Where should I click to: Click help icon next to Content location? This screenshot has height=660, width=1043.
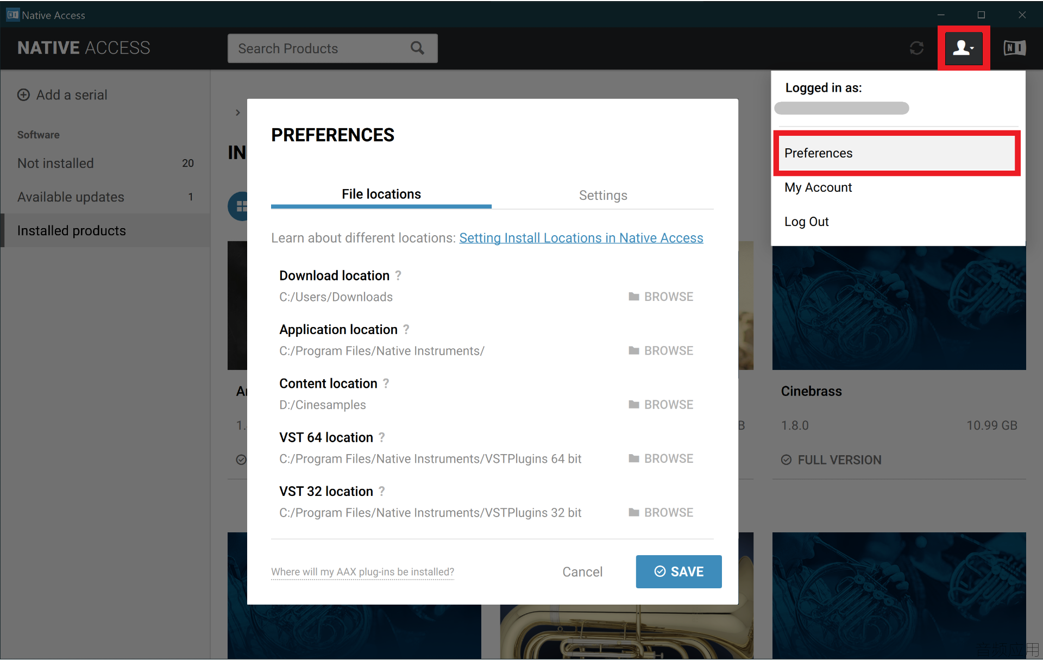click(386, 383)
